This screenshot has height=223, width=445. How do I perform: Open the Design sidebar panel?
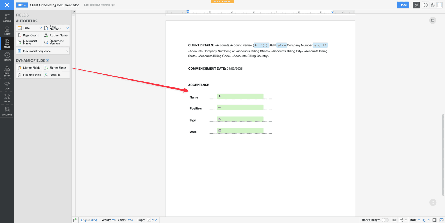[x=7, y=57]
